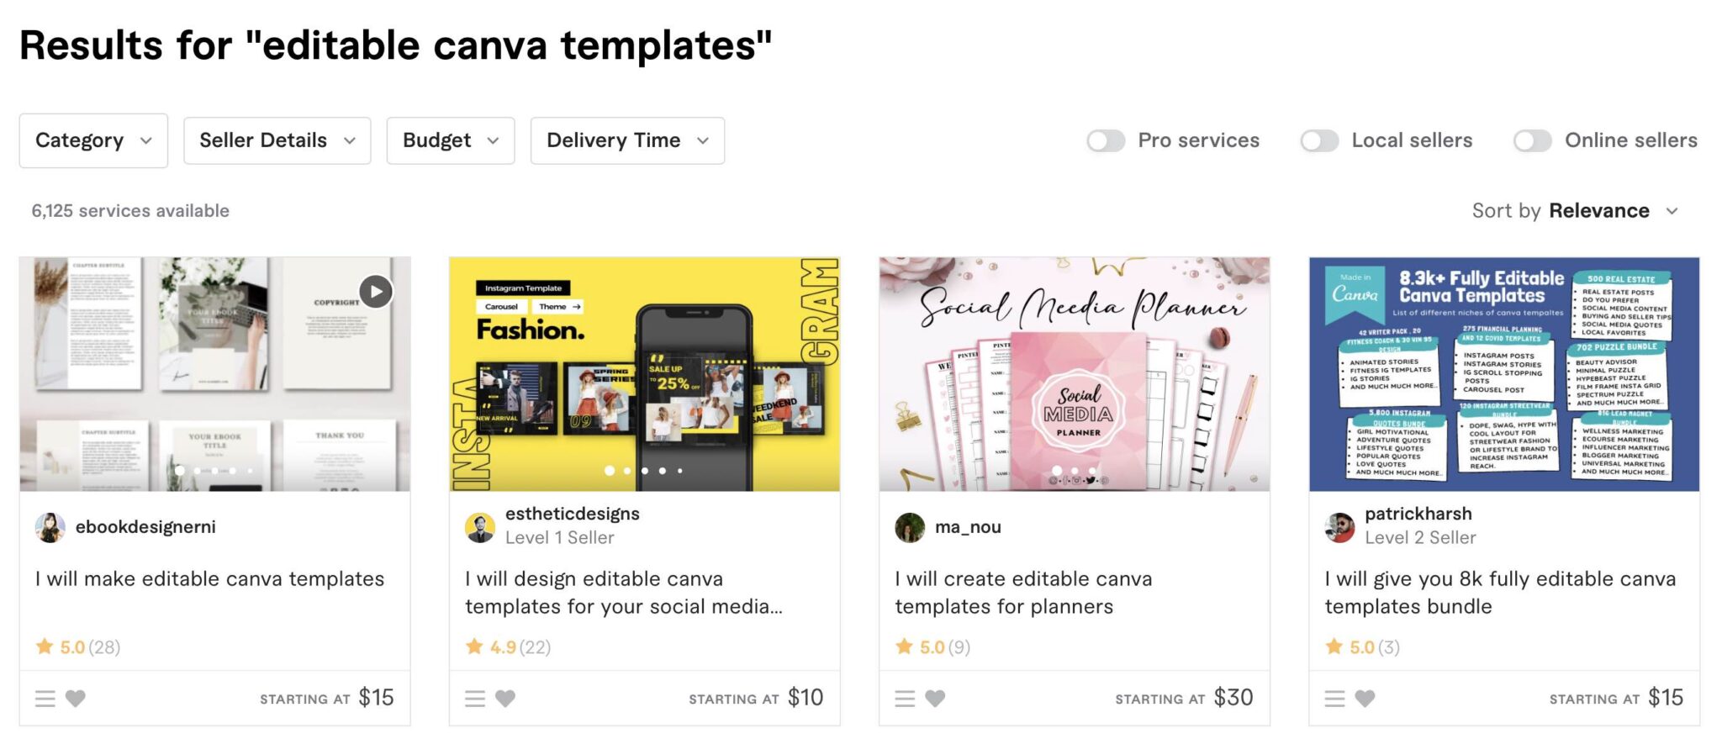The height and width of the screenshot is (739, 1722).
Task: Visit patrickharsh seller profile name
Action: pyautogui.click(x=1418, y=513)
